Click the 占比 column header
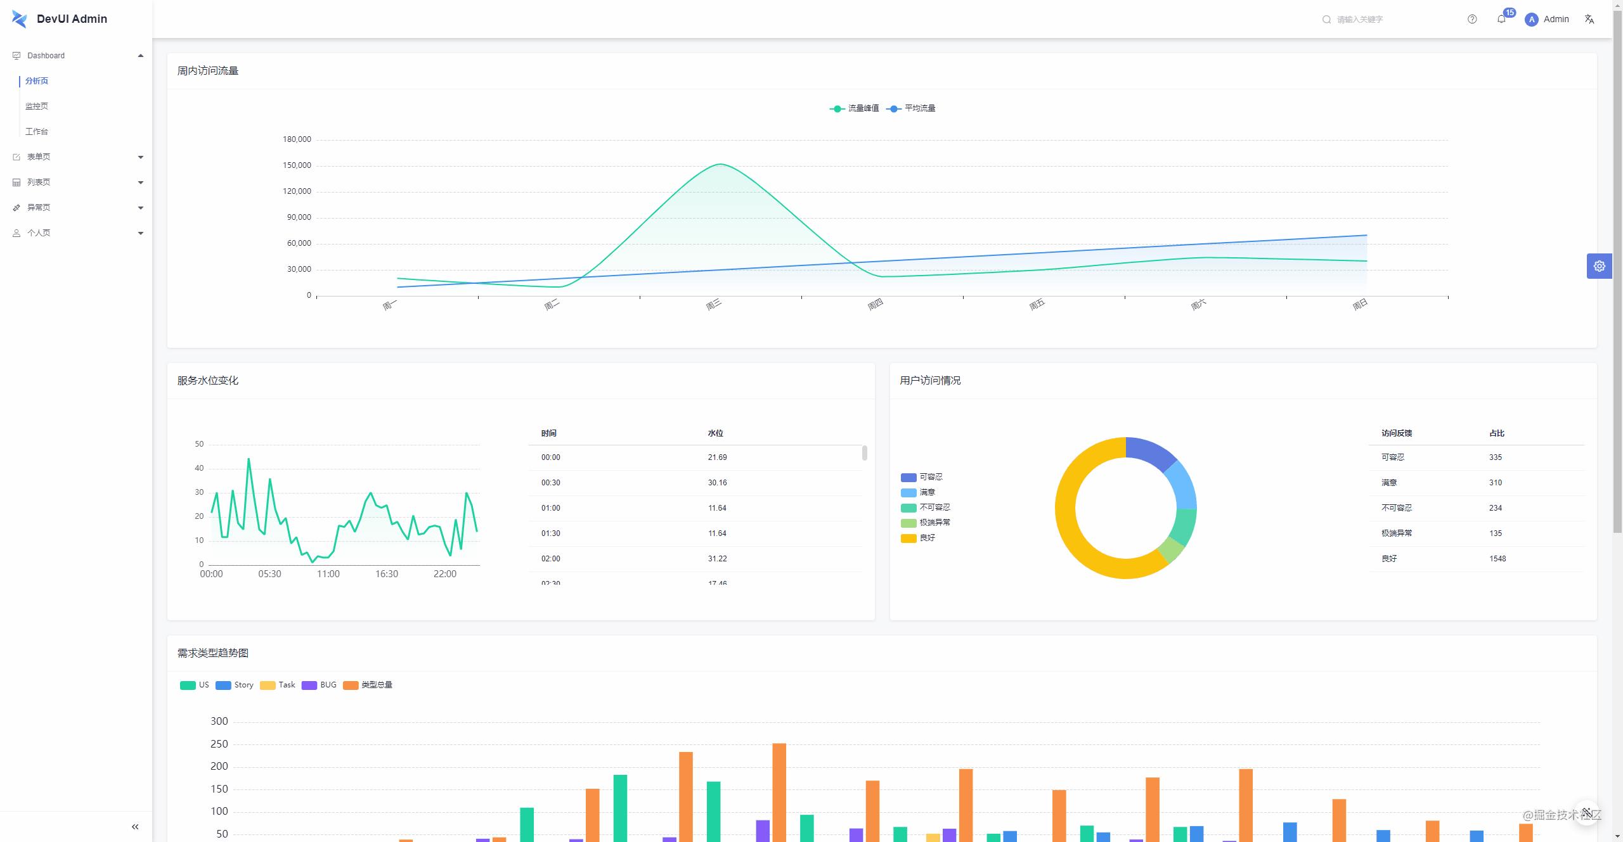 pos(1497,433)
